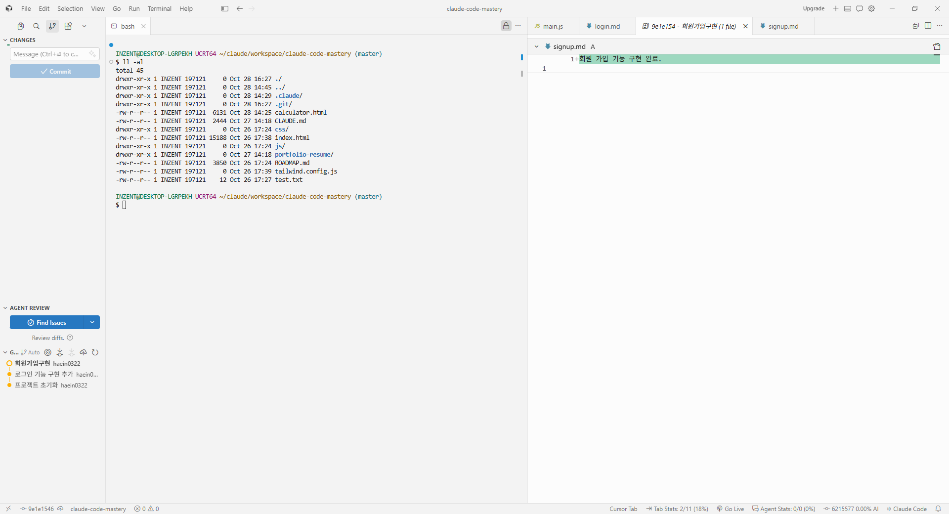Collapse the signup.md diff file chevron

(536, 46)
